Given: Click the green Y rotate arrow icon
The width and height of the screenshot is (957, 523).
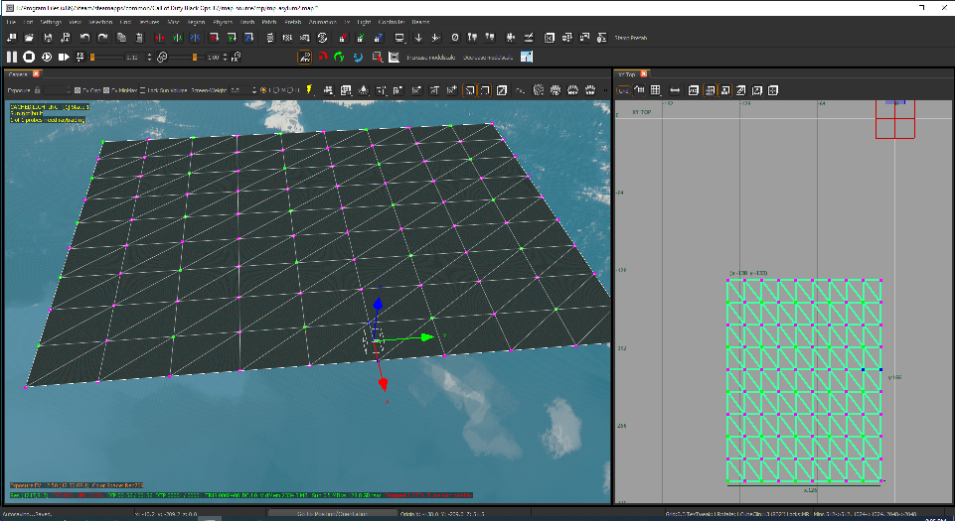Looking at the screenshot, I should point(339,57).
